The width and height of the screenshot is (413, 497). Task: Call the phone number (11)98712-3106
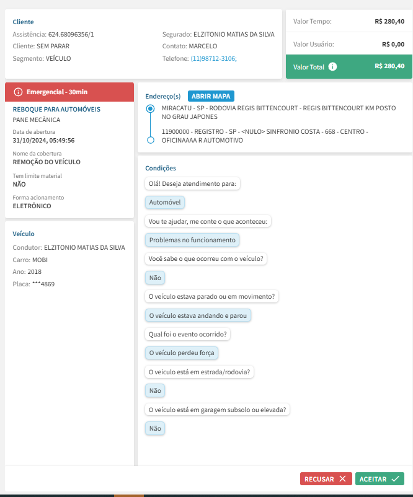(x=213, y=58)
